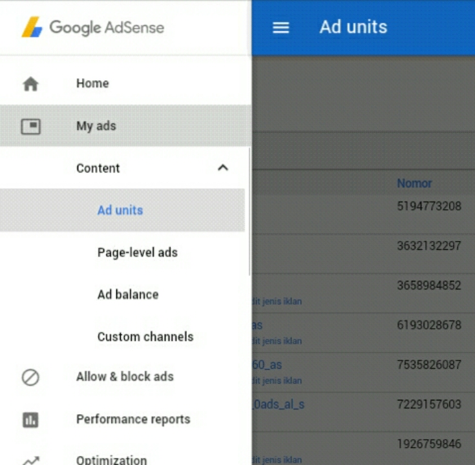This screenshot has width=475, height=465.
Task: Open Performance reports section
Action: tap(133, 419)
